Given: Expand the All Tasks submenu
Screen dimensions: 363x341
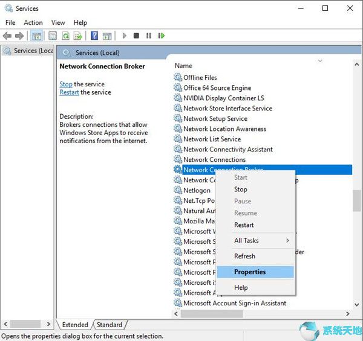Looking at the screenshot, I should pos(246,240).
